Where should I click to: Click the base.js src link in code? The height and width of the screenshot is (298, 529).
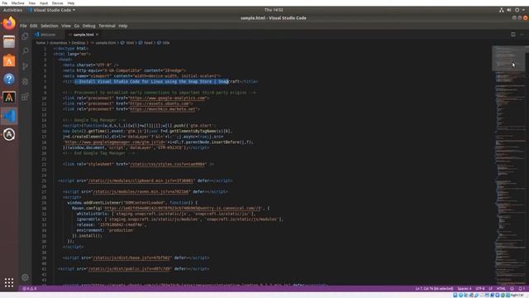point(131,257)
